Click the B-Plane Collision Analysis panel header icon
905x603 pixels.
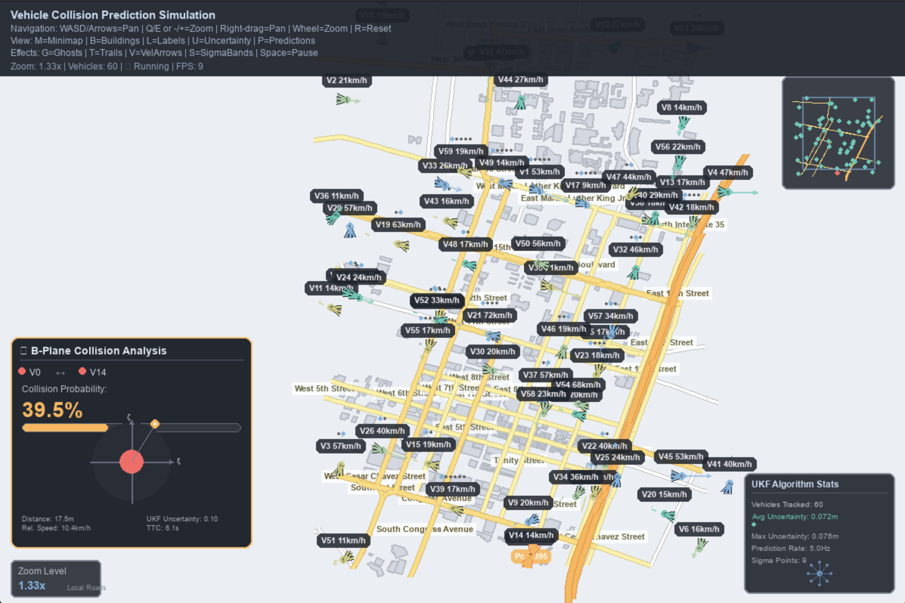[23, 350]
